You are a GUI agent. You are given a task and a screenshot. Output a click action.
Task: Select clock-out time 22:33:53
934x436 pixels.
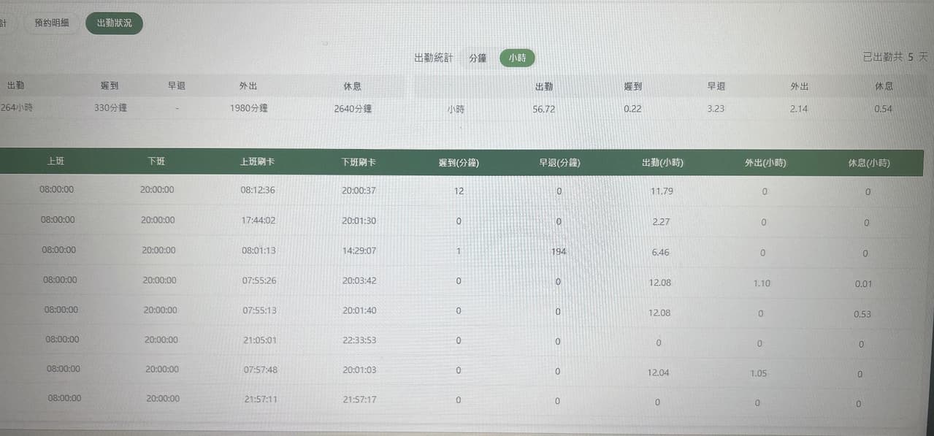[x=359, y=340]
